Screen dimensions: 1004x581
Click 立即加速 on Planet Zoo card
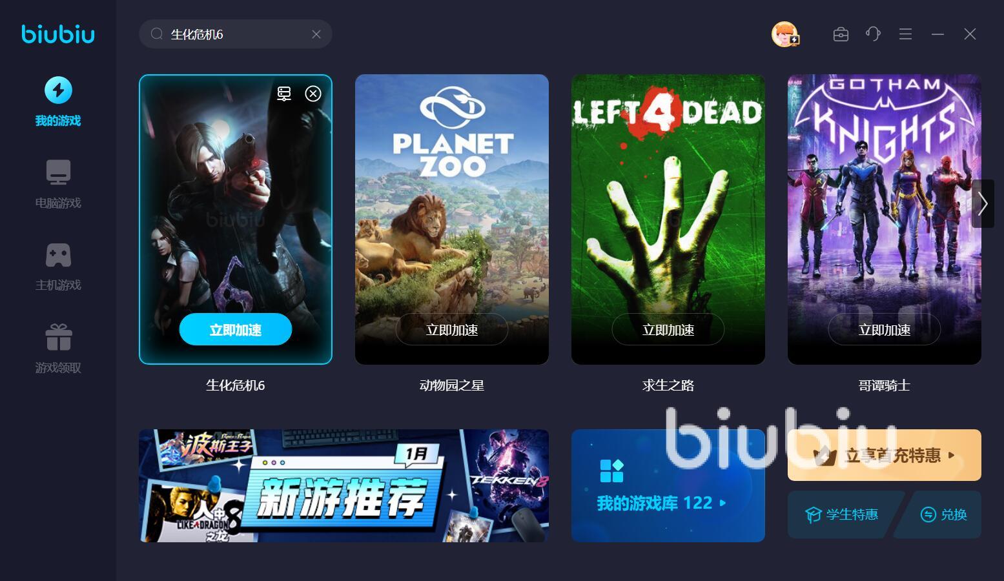(452, 330)
